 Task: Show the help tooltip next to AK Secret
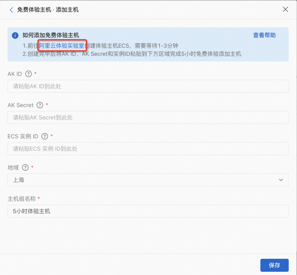click(40, 105)
